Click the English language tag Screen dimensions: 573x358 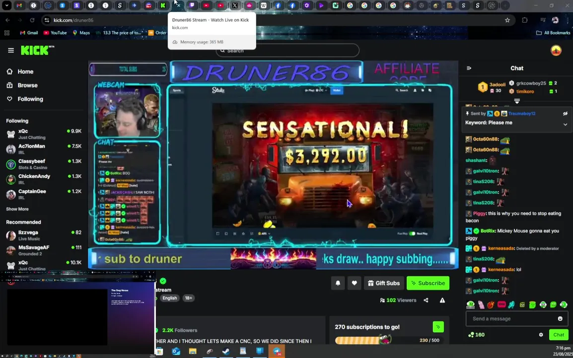[x=169, y=298]
